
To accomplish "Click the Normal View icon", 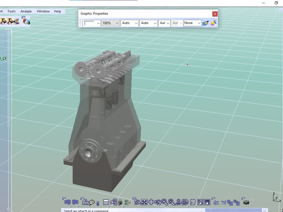I will tap(178, 202).
